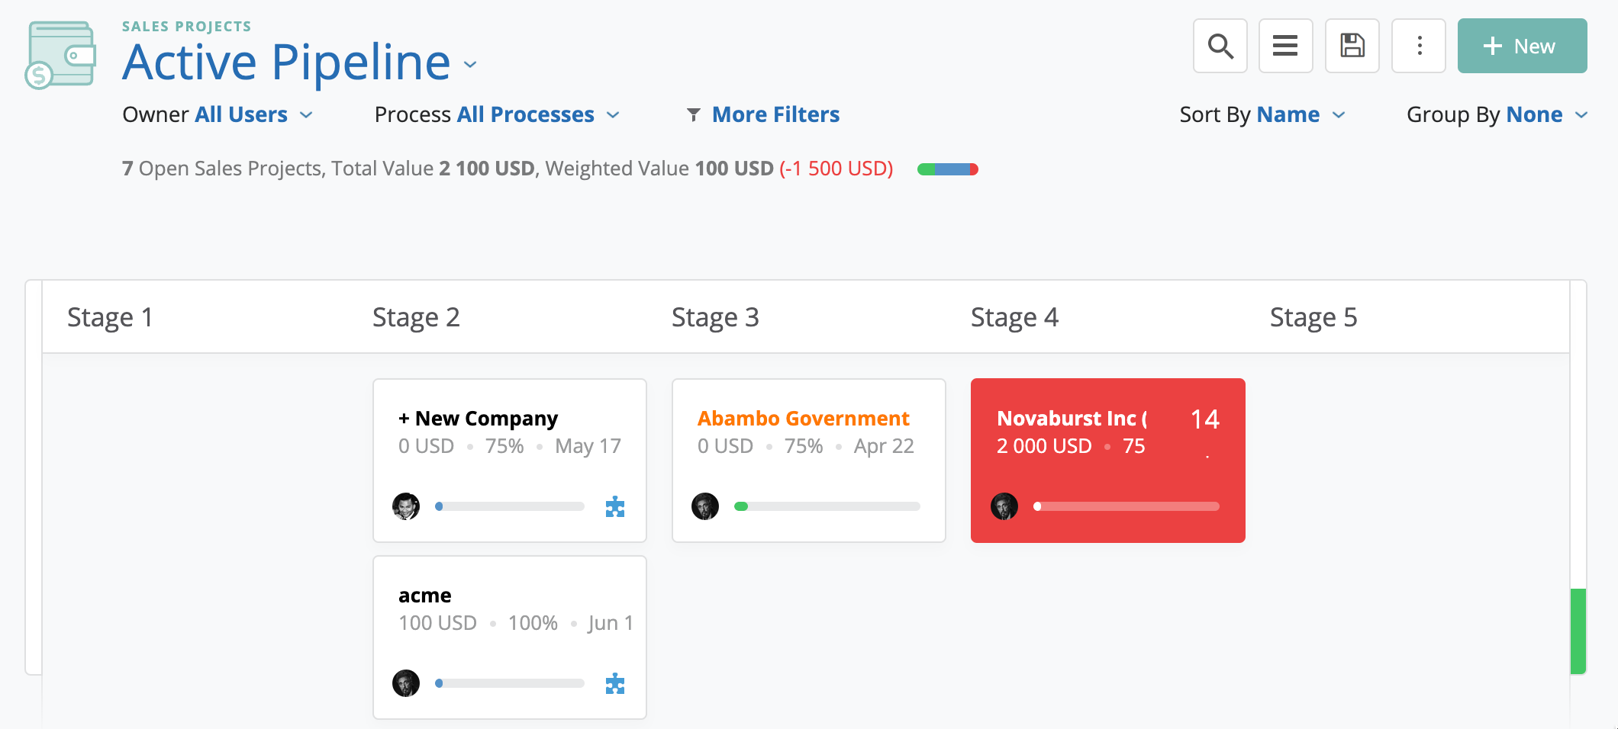Click "May 17" date on New Company
Image resolution: width=1618 pixels, height=729 pixels.
pyautogui.click(x=588, y=446)
